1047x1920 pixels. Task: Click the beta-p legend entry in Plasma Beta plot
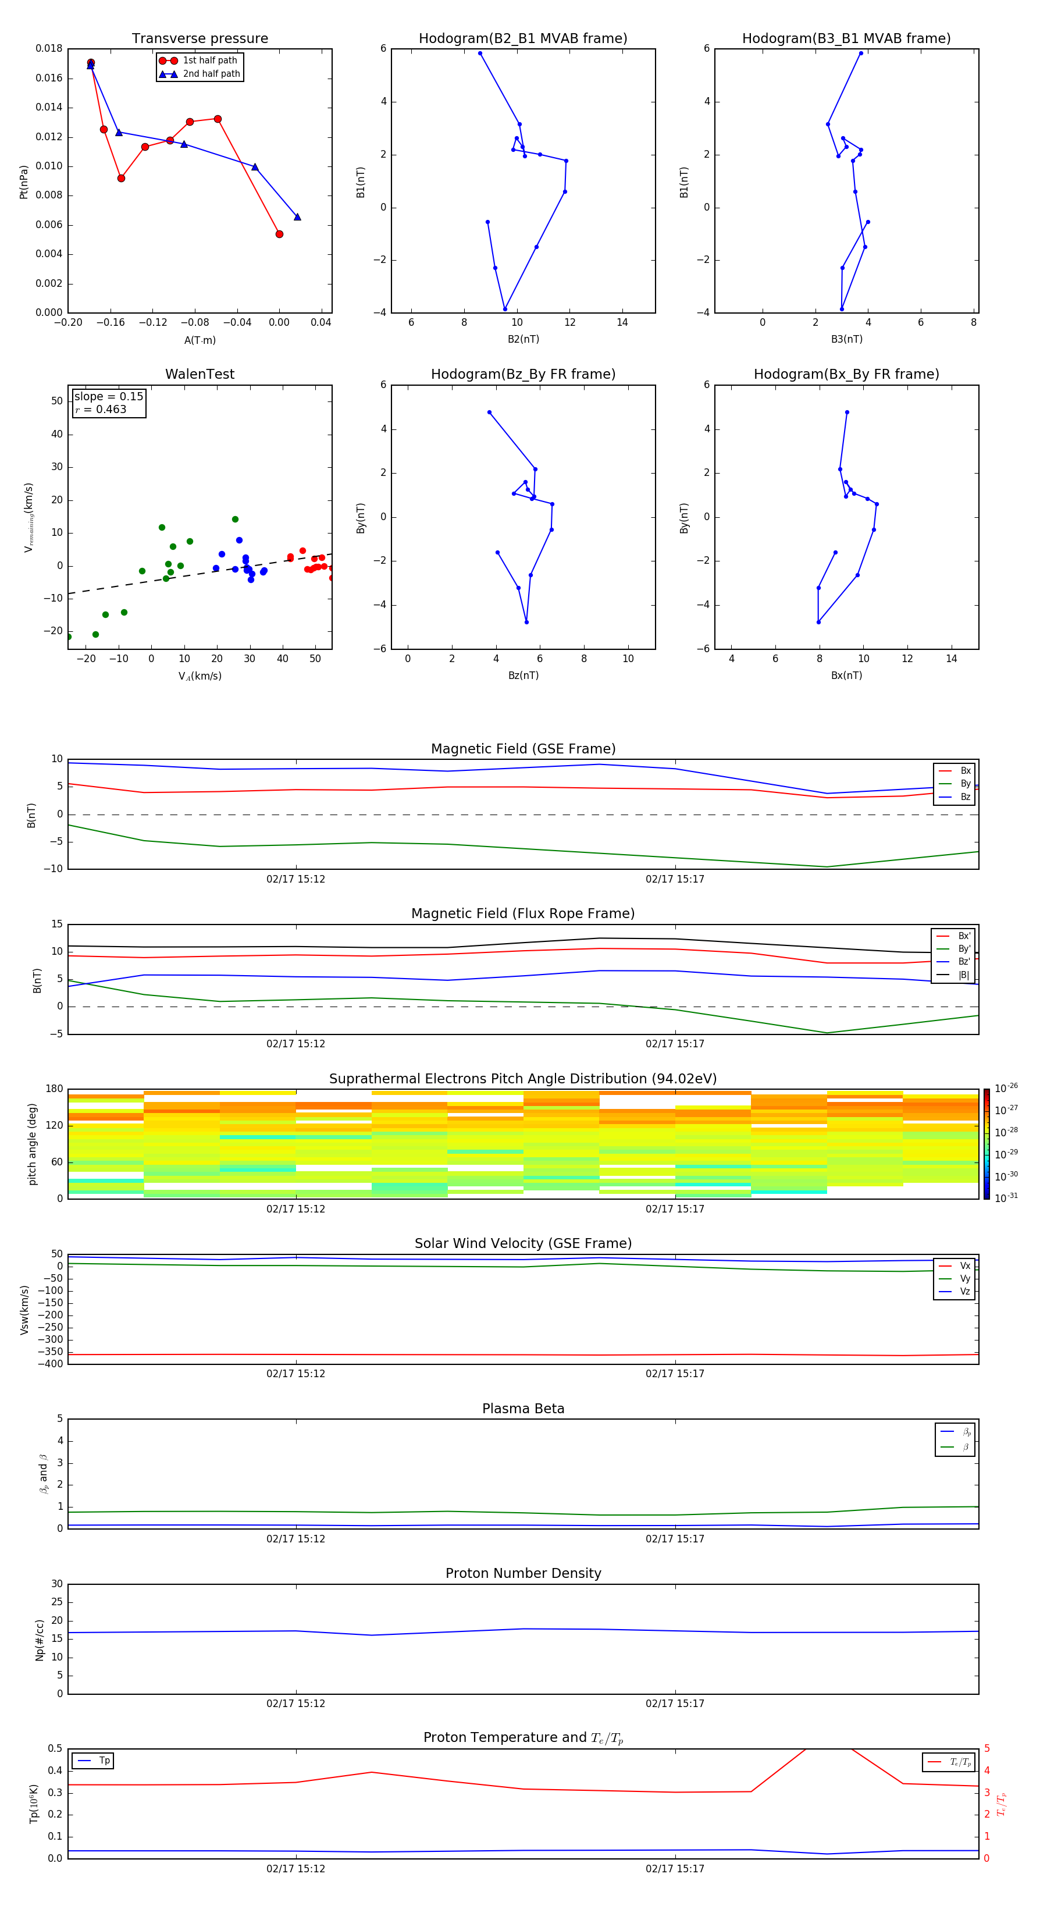click(955, 1432)
